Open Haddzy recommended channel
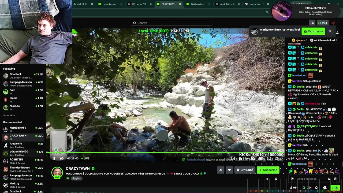Image resolution: width=343 pixels, height=193 pixels. click(x=23, y=185)
